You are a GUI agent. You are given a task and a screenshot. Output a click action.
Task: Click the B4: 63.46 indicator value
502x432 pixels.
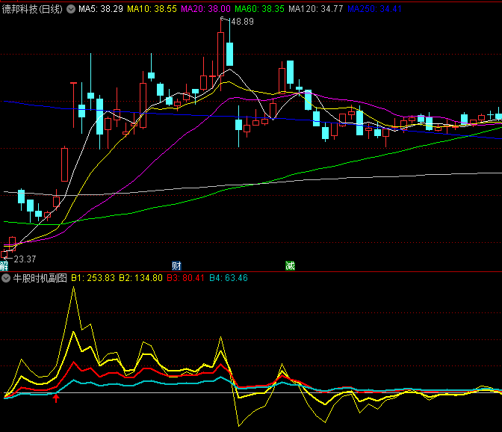coord(229,278)
